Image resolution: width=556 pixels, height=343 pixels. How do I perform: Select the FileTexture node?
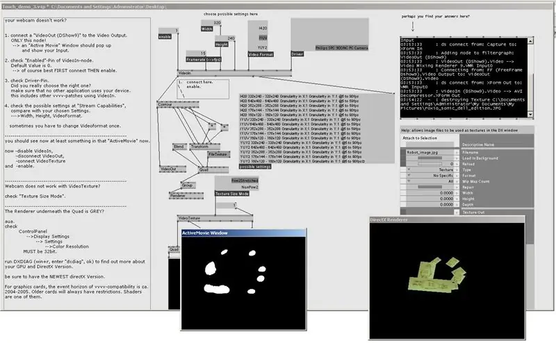point(219,155)
